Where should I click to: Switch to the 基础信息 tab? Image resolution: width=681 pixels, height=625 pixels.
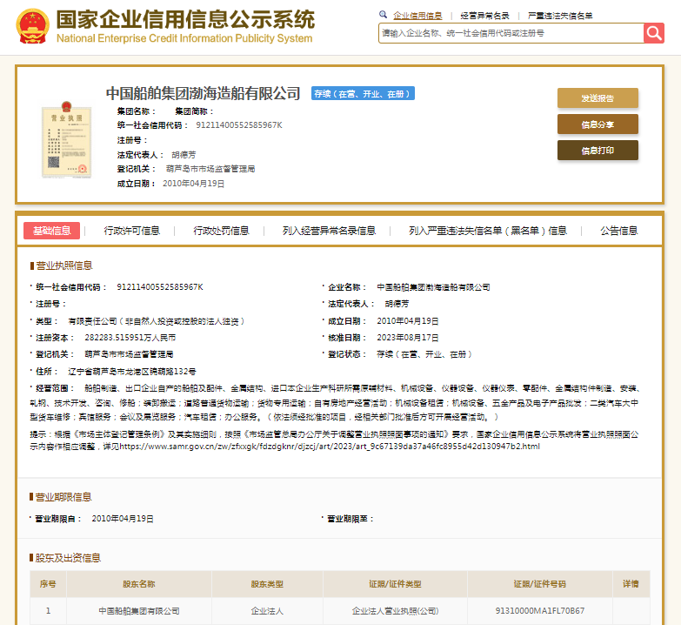[x=51, y=231]
